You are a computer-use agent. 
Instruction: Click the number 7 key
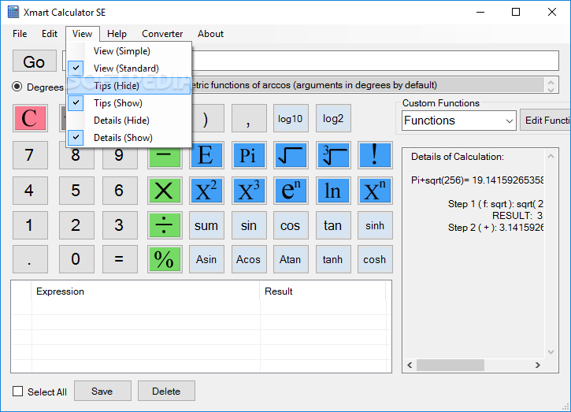(x=30, y=155)
